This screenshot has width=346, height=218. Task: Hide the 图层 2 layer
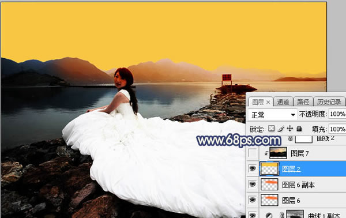pos(253,168)
